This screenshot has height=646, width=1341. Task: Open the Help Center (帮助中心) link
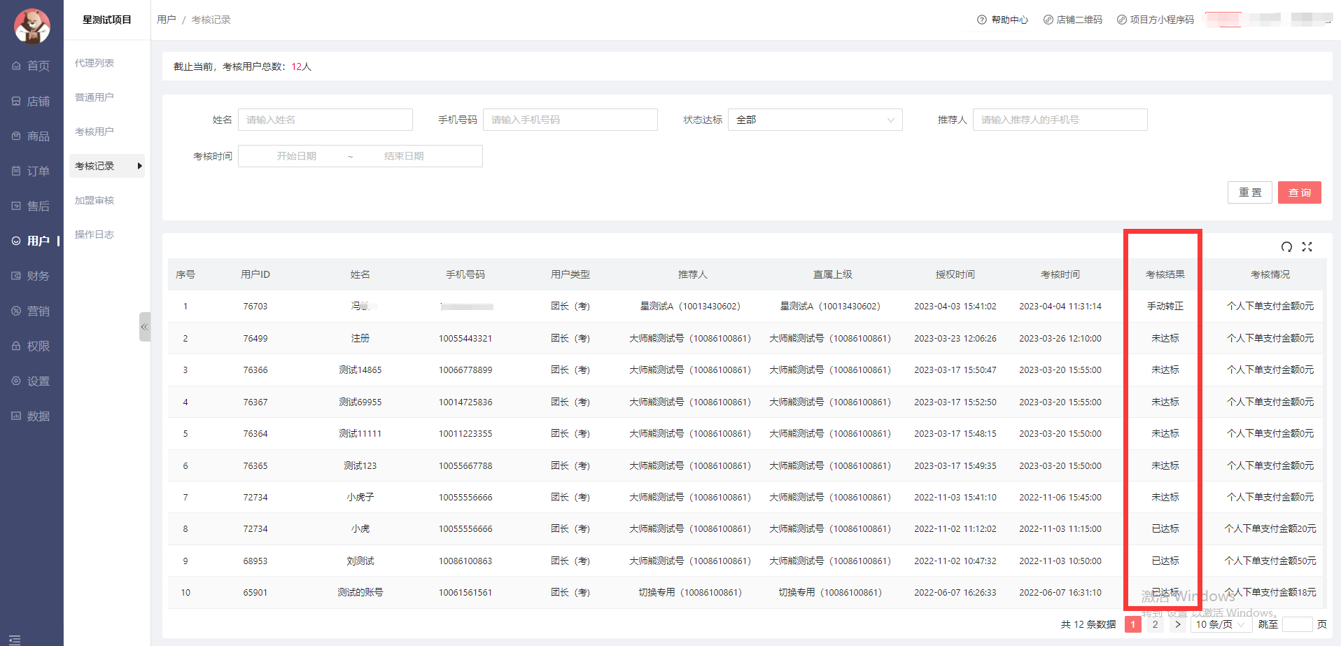coord(1002,20)
